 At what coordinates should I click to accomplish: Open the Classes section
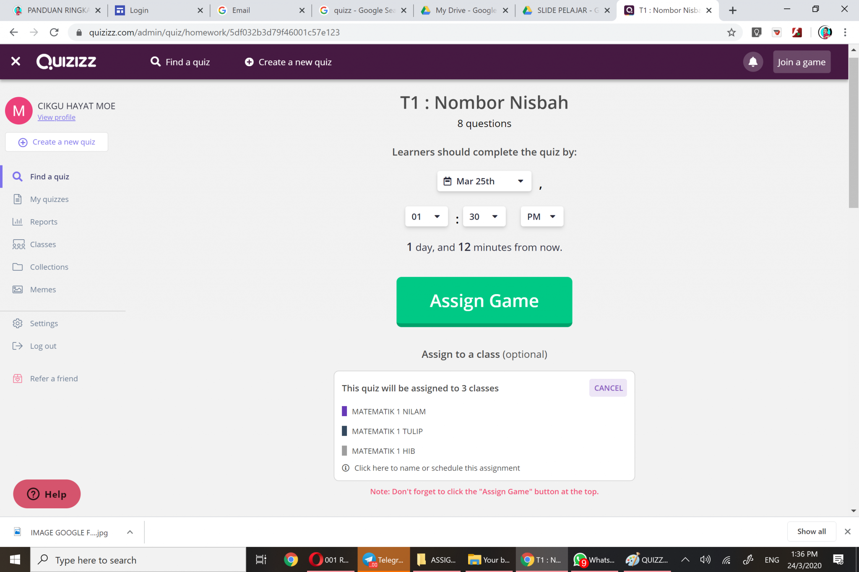[x=43, y=244]
